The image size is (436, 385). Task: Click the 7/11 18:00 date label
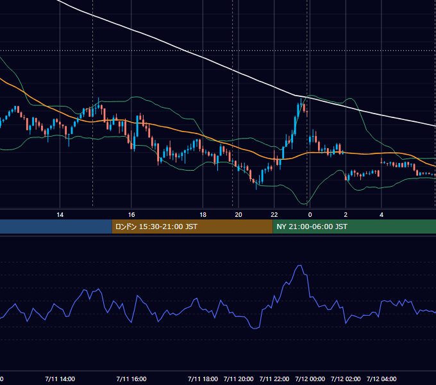pyautogui.click(x=203, y=379)
